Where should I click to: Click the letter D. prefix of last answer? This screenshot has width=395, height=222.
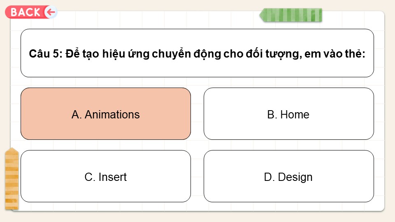pos(270,177)
